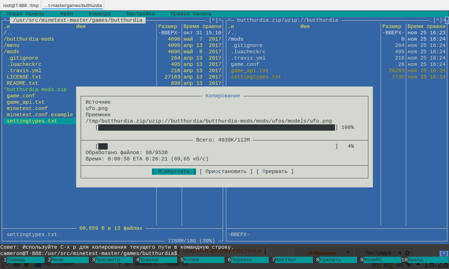The width and height of the screenshot is (449, 269).
Task: Click the right panel's [^] history button
Action: click(x=438, y=20)
